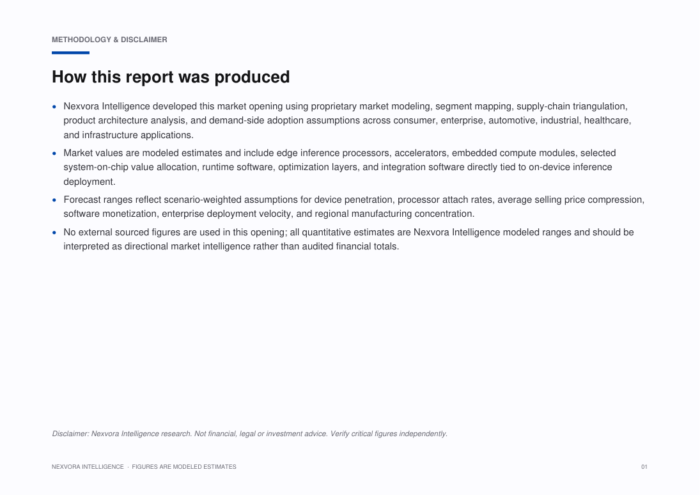This screenshot has height=495, width=700.
Task: Click the phrase 'regional manufacturing concentration'
Action: (393, 214)
